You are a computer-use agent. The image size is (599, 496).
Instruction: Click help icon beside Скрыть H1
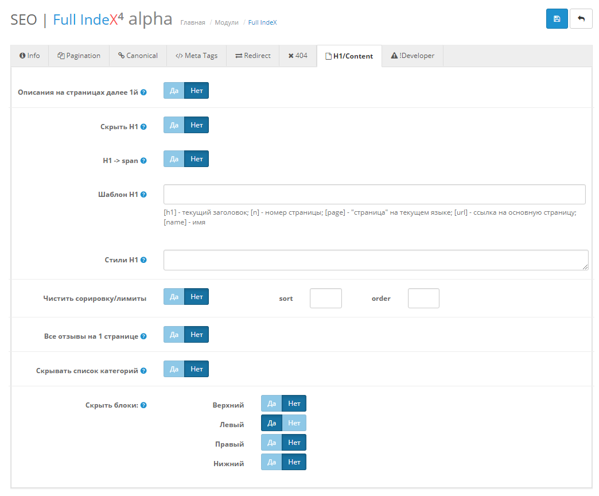[143, 127]
